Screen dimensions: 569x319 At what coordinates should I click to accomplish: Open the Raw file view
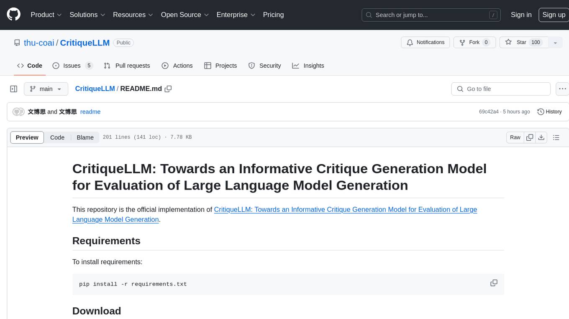point(515,137)
